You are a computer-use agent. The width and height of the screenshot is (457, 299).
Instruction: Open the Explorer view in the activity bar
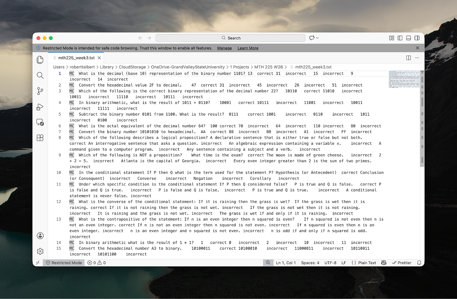[x=40, y=60]
